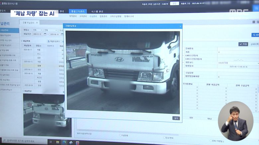Open sidebar item ending in 부과 이력 조회
The height and width of the screenshot is (145, 259).
click(9, 70)
